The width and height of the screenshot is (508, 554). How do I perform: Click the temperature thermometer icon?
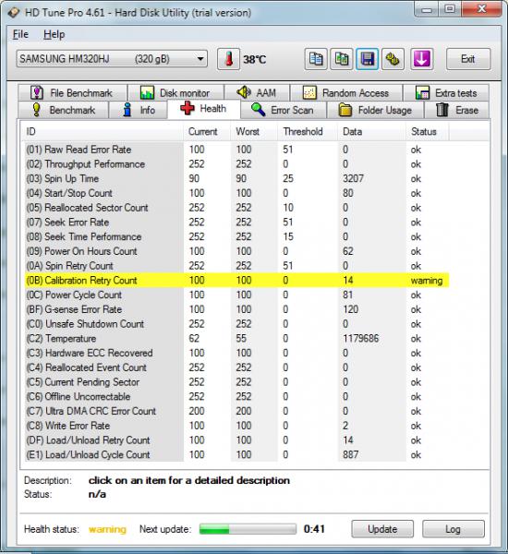[x=228, y=59]
